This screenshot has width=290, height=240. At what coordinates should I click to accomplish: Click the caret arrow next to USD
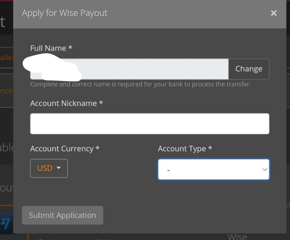pos(58,168)
